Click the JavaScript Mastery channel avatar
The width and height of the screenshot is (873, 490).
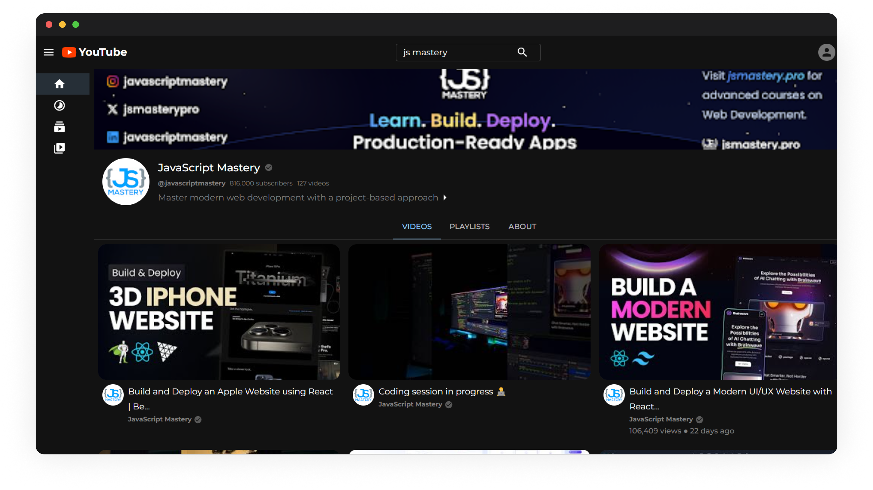[126, 182]
